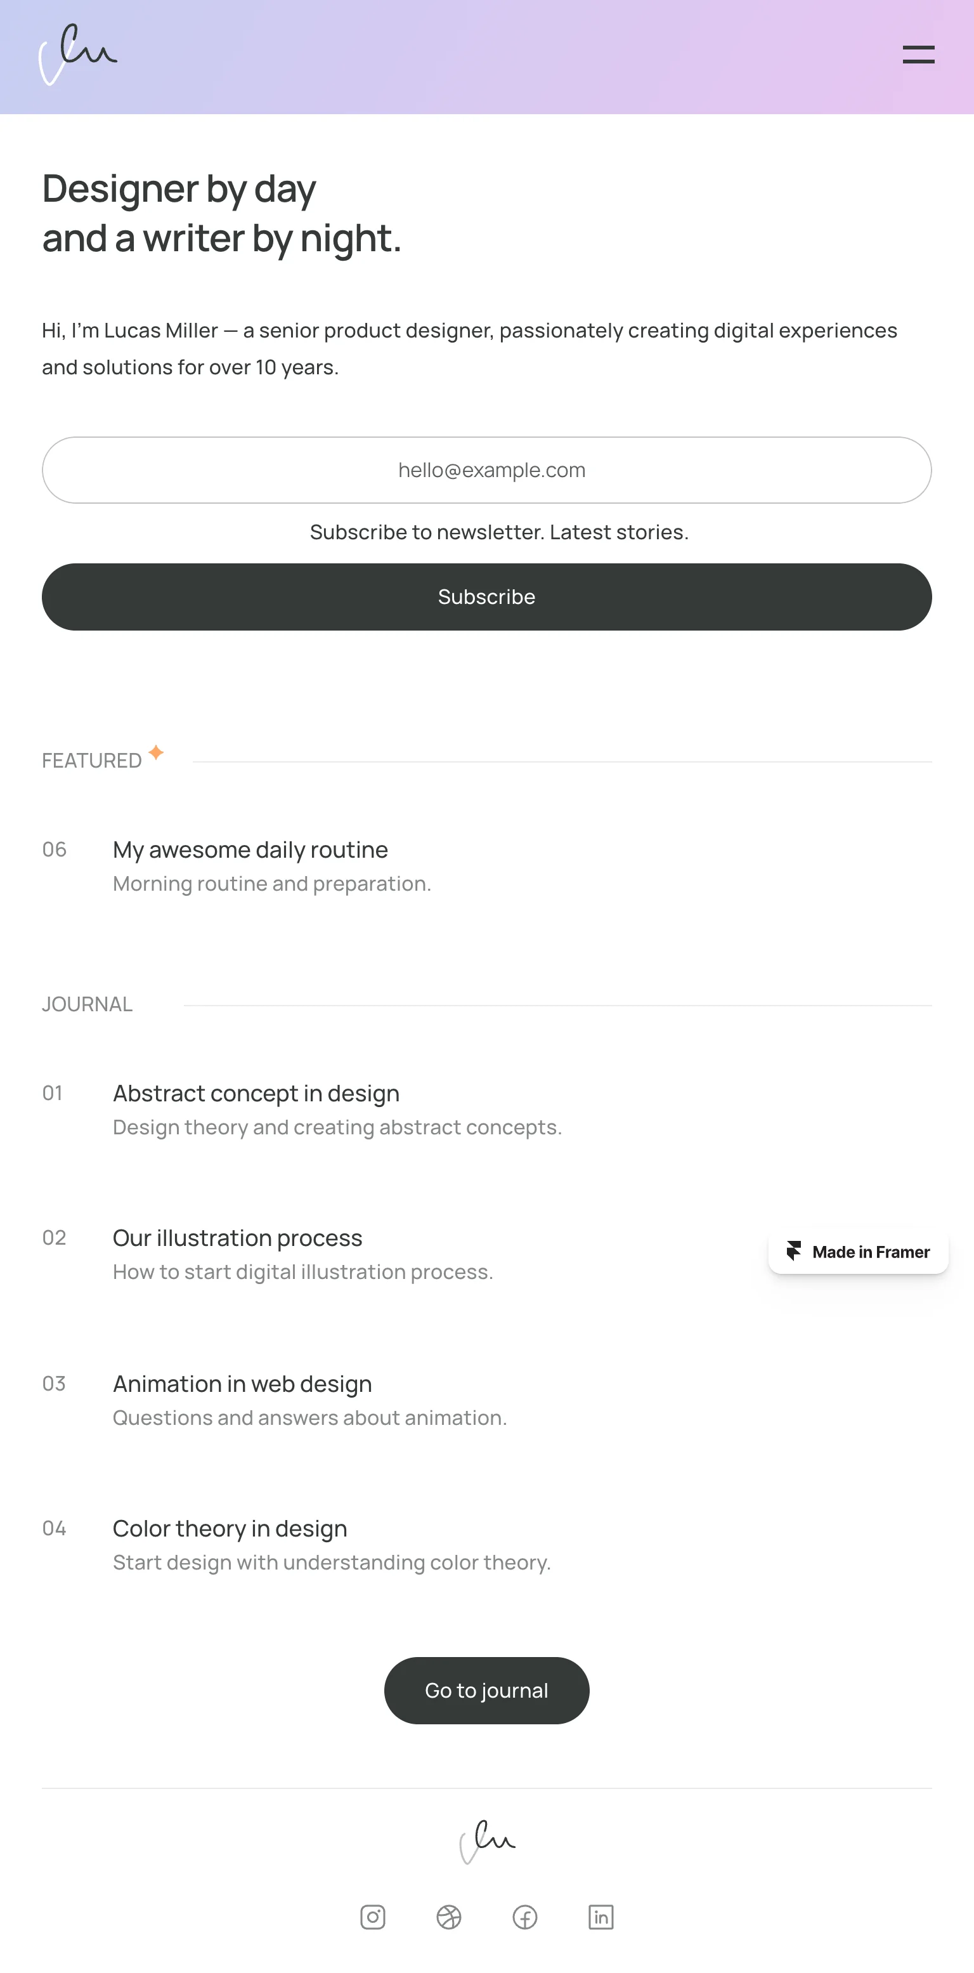Open 'Animation in web design' article
The width and height of the screenshot is (974, 1973).
click(242, 1383)
